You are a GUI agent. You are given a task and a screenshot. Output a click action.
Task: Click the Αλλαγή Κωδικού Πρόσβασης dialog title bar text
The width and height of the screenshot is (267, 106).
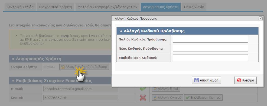136,19
